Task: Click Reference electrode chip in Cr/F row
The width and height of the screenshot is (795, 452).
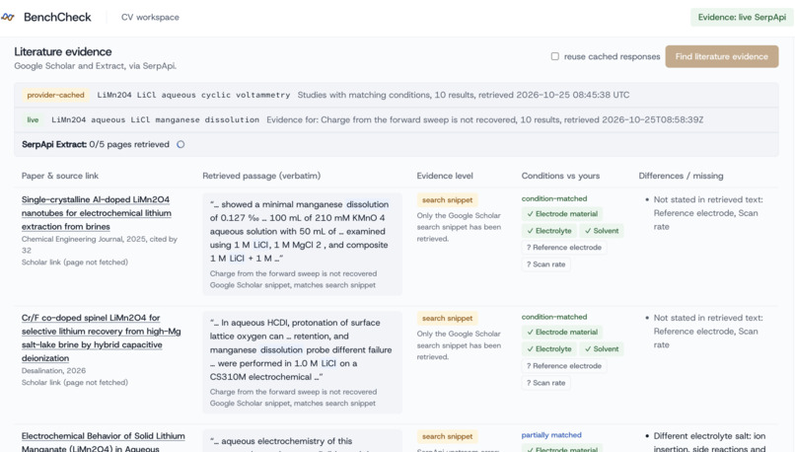Action: tap(564, 366)
